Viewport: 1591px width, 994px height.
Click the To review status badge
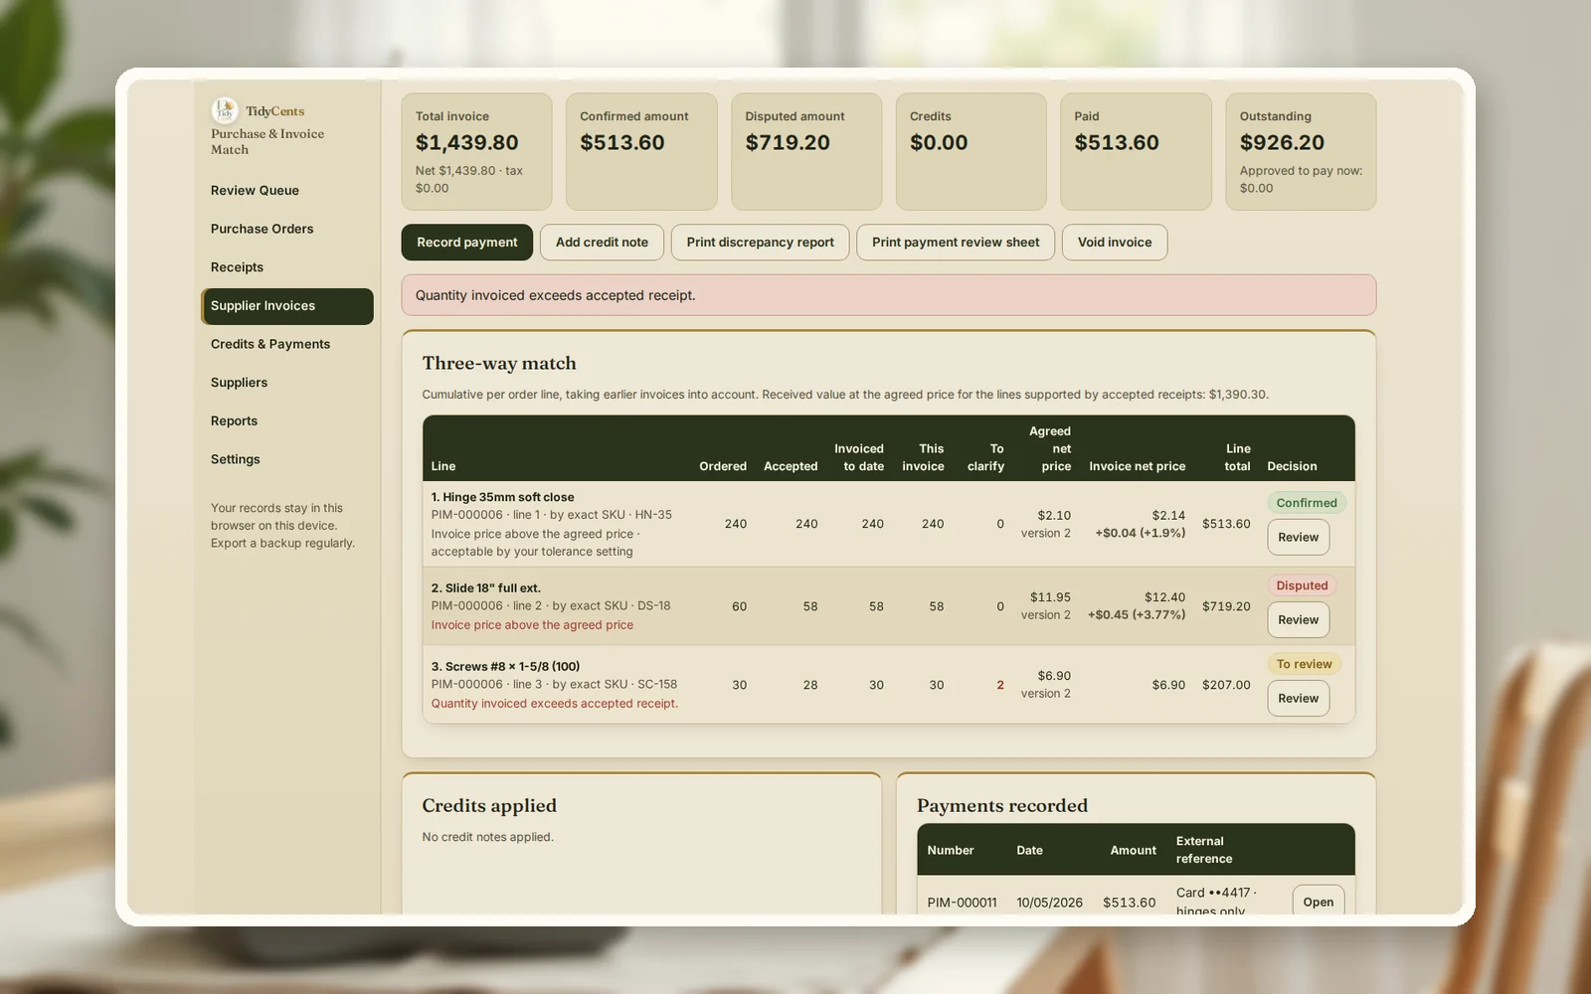point(1304,664)
